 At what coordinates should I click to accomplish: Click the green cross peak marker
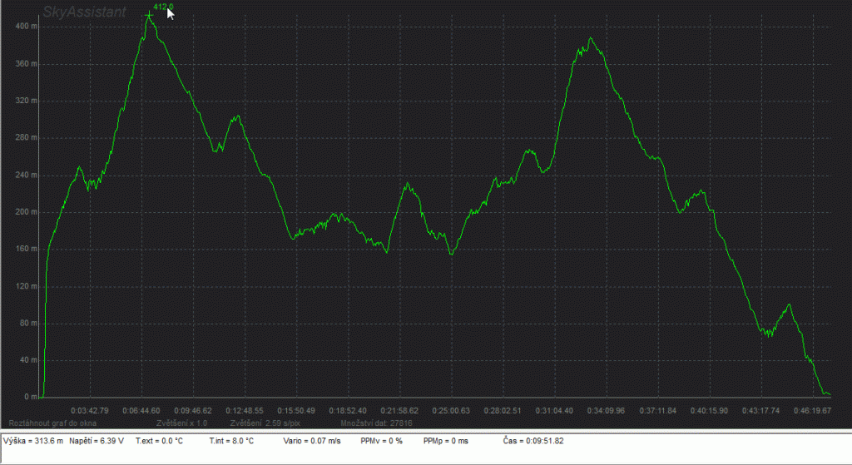tap(149, 15)
